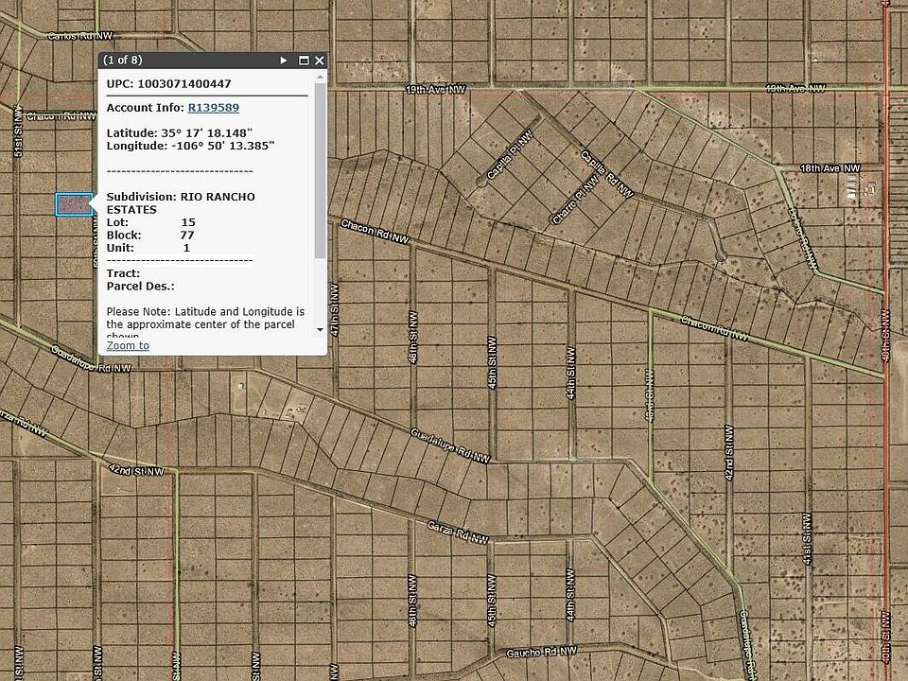Click the Capilla Rd NW road label
The height and width of the screenshot is (681, 908).
click(606, 173)
